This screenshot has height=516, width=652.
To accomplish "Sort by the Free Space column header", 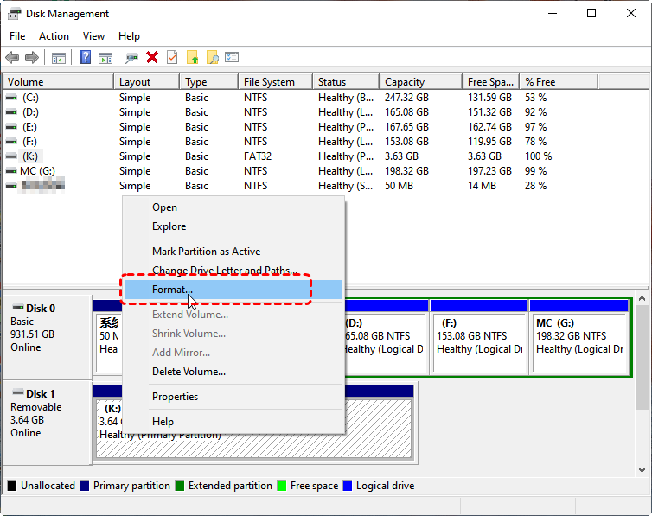I will 491,82.
